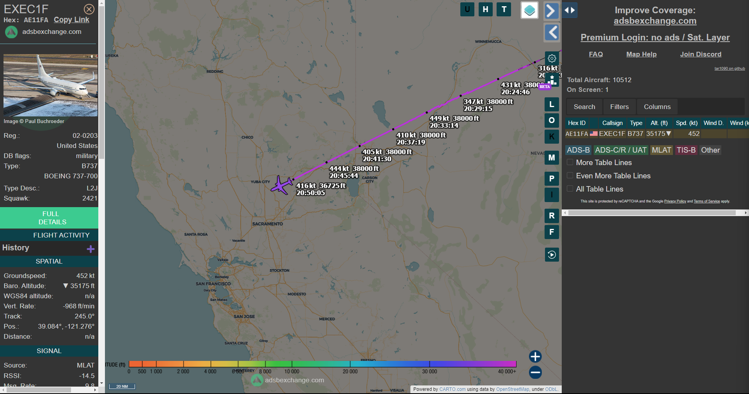Click the right-pointing chevron arrow button
The height and width of the screenshot is (394, 749).
tap(551, 11)
